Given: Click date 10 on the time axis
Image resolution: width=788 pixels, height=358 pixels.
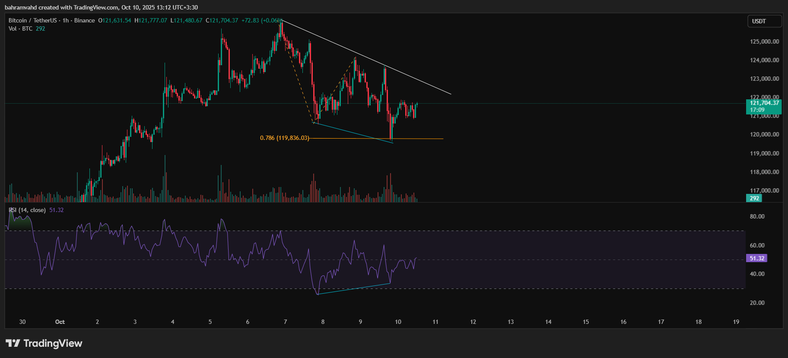Looking at the screenshot, I should click(x=398, y=322).
